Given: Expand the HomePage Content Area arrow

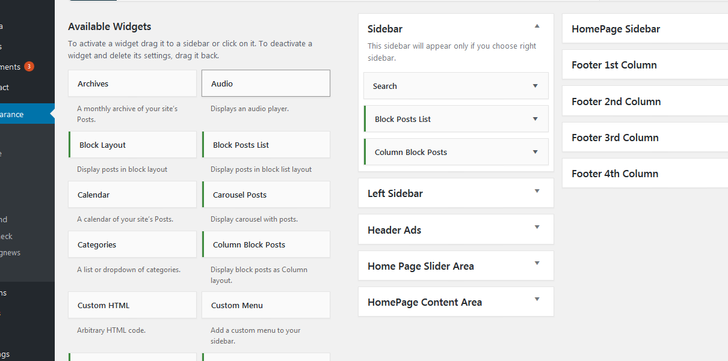Looking at the screenshot, I should 537,300.
